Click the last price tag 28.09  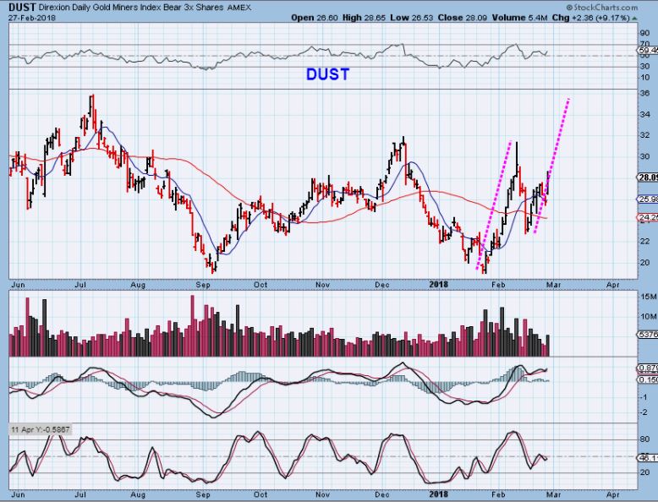click(648, 177)
